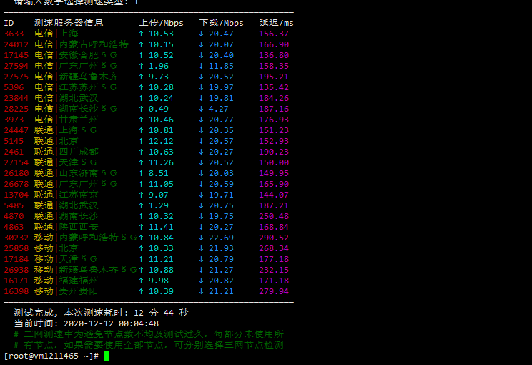
Task: Click the 下载/Mbps column header
Action: click(x=221, y=23)
